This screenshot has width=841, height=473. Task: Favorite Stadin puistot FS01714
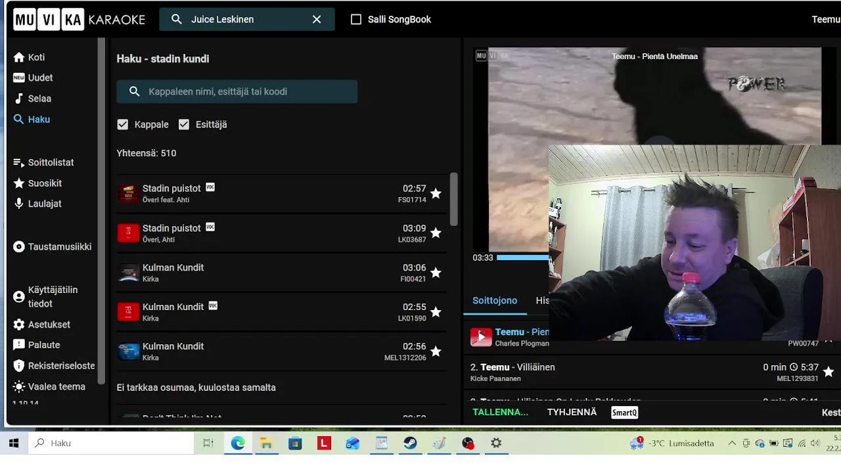436,194
